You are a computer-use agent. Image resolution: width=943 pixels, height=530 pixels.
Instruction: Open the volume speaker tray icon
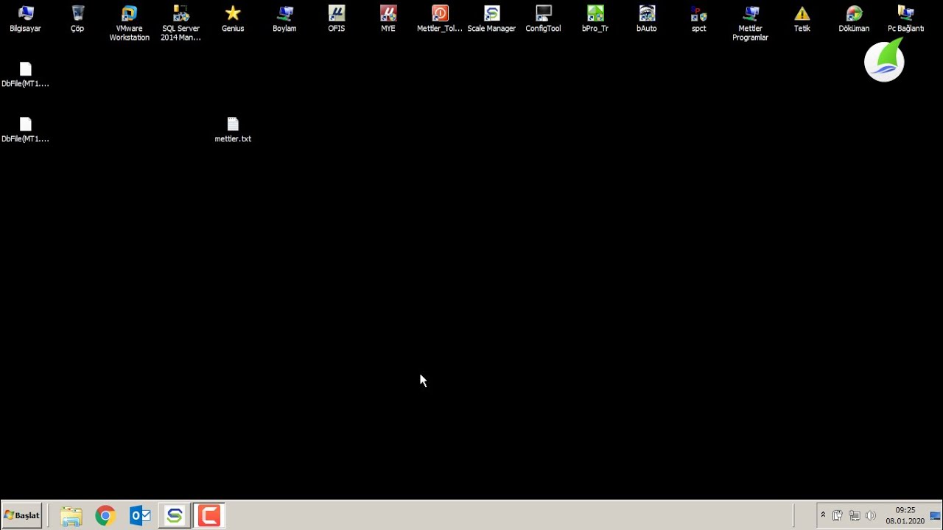pyautogui.click(x=871, y=515)
